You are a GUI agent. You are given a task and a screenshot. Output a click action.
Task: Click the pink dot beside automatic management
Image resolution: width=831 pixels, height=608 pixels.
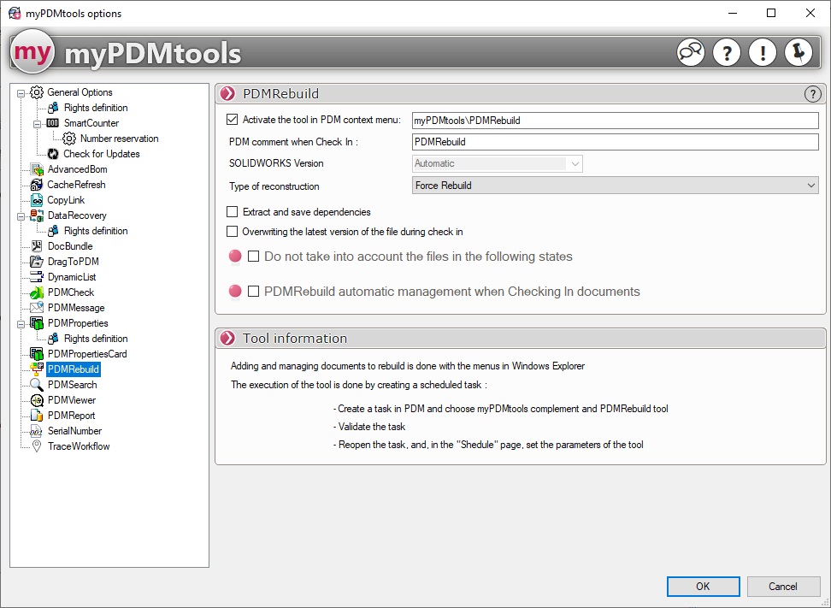pos(235,292)
